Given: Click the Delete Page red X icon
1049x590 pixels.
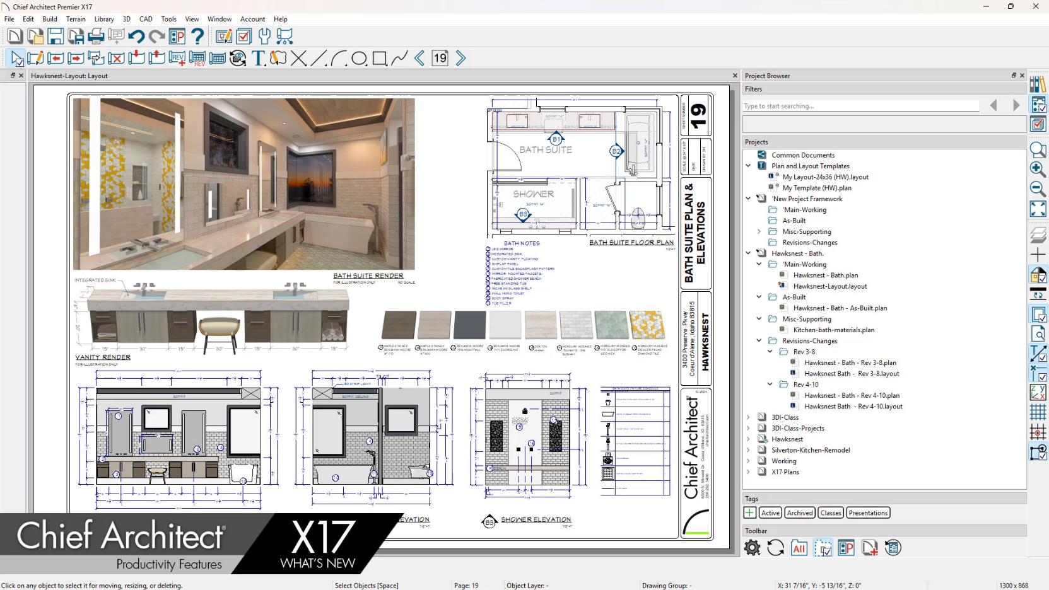Looking at the screenshot, I should [116, 59].
